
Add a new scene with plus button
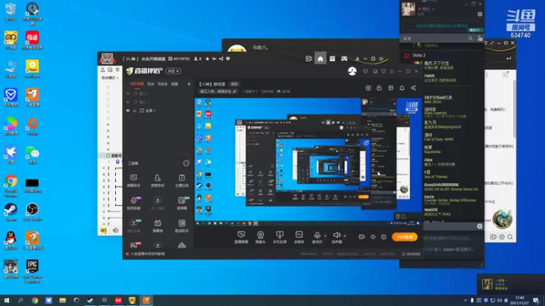pyautogui.click(x=189, y=84)
